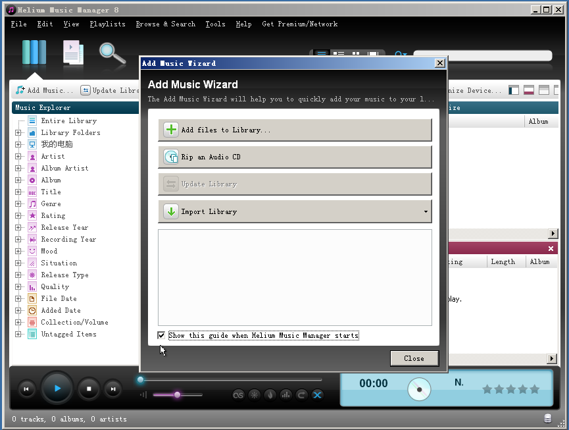Image resolution: width=569 pixels, height=430 pixels.
Task: Click the Play button
Action: (57, 389)
